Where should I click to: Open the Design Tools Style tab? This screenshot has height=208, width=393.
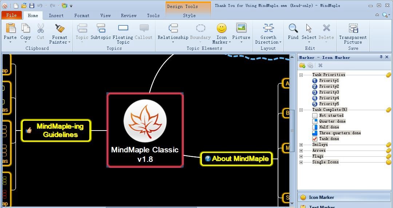189,16
